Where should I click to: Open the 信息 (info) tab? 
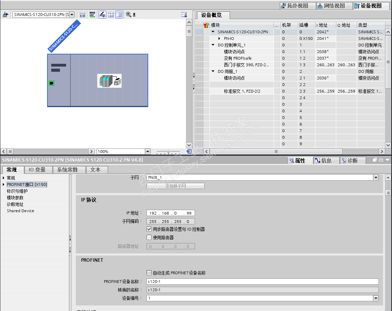[326, 161]
